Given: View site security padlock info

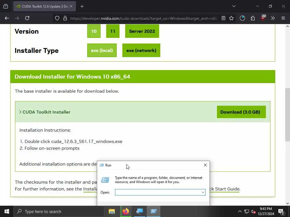Looking at the screenshot, I should pos(65,18).
